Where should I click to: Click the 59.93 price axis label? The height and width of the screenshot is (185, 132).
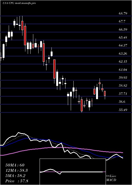123,78
